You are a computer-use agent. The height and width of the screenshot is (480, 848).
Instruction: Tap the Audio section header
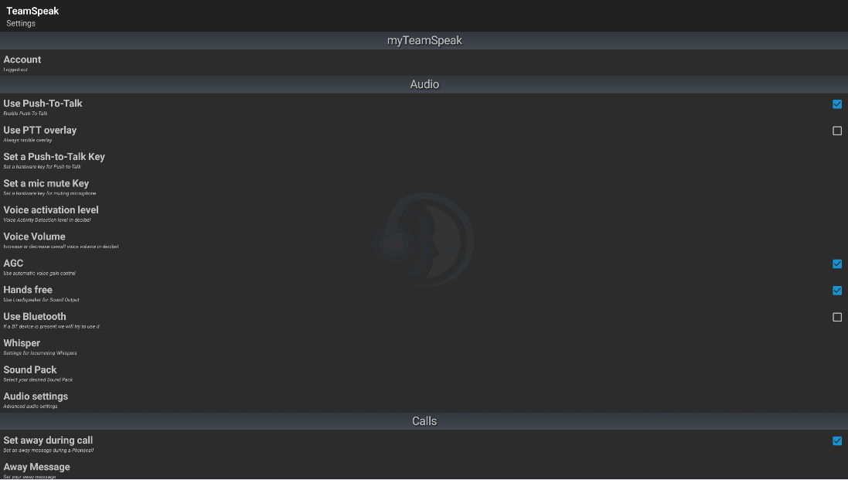(424, 83)
